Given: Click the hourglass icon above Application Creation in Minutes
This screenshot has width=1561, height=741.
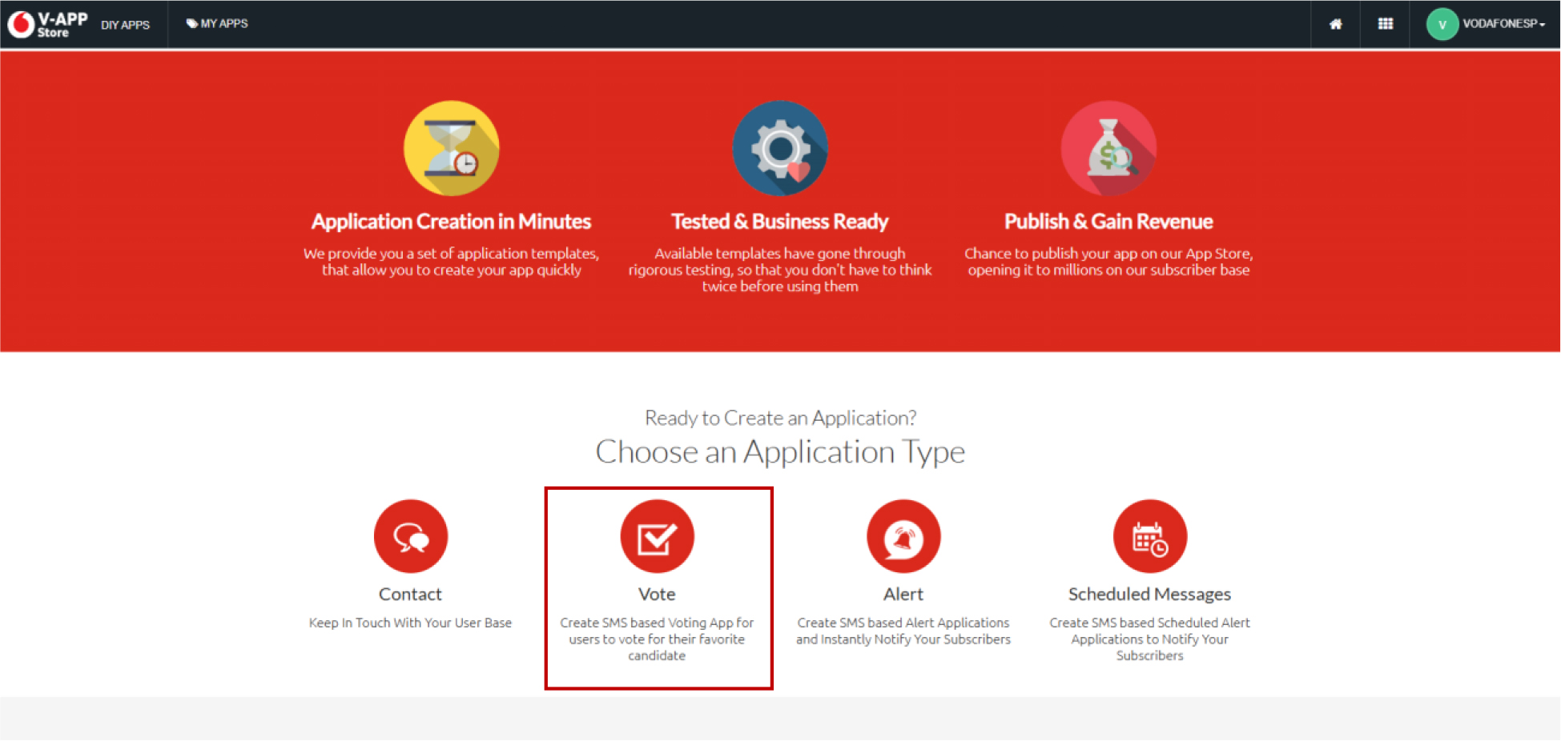Looking at the screenshot, I should 451,148.
